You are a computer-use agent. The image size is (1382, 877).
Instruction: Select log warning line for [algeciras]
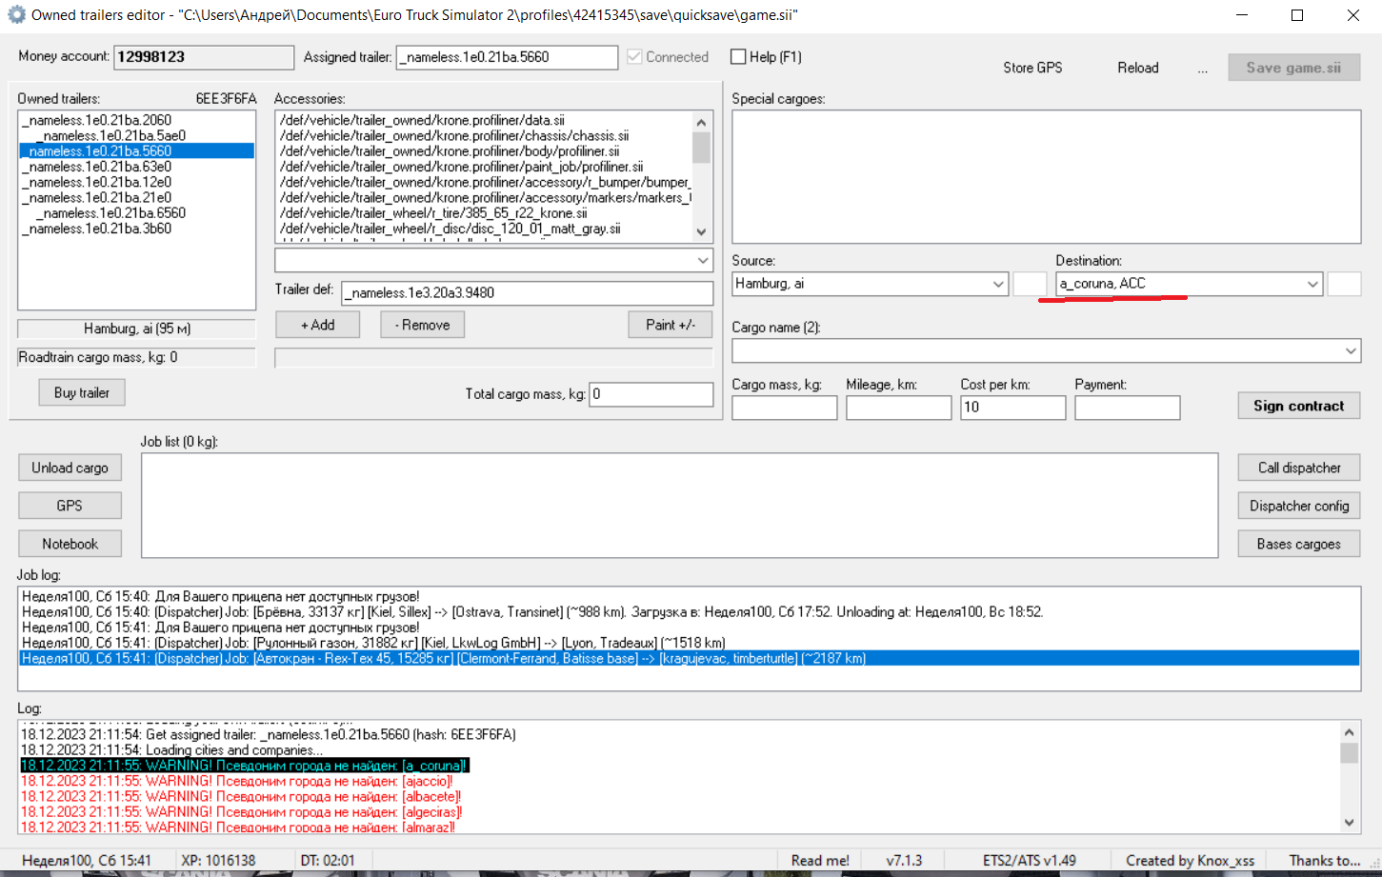242,811
